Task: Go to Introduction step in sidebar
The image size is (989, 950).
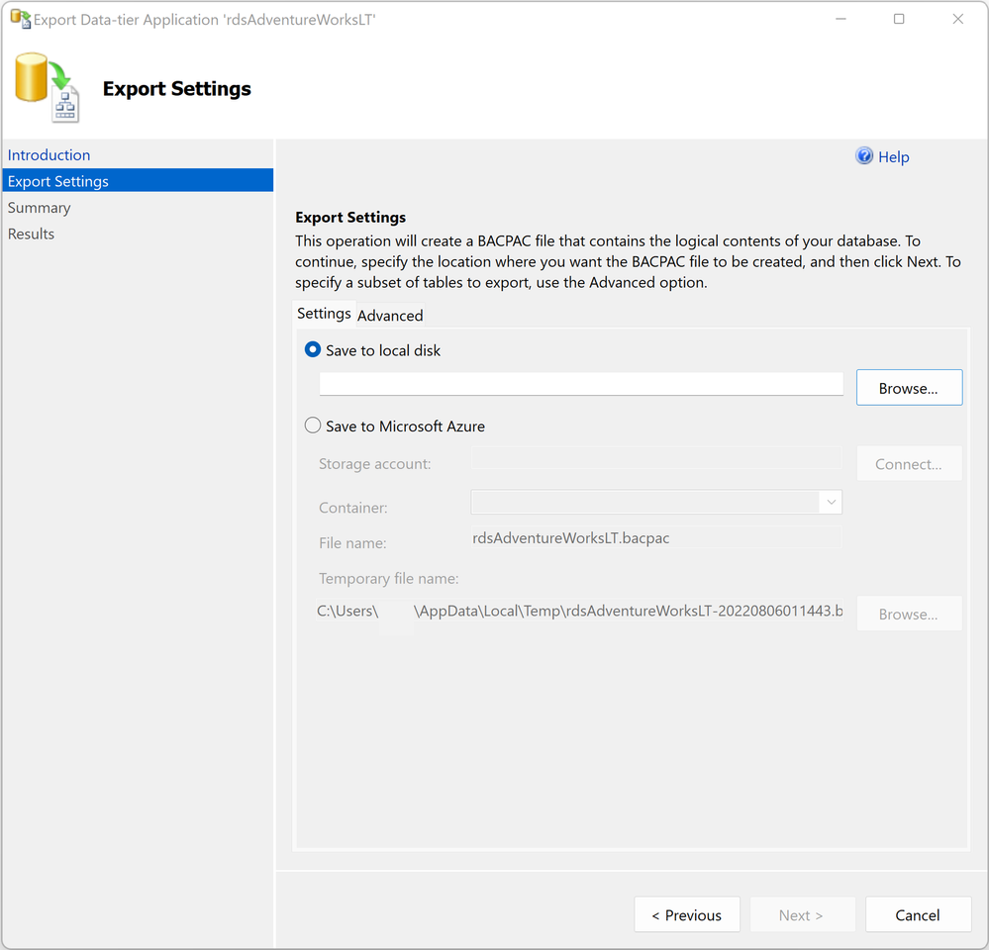Action: [49, 155]
